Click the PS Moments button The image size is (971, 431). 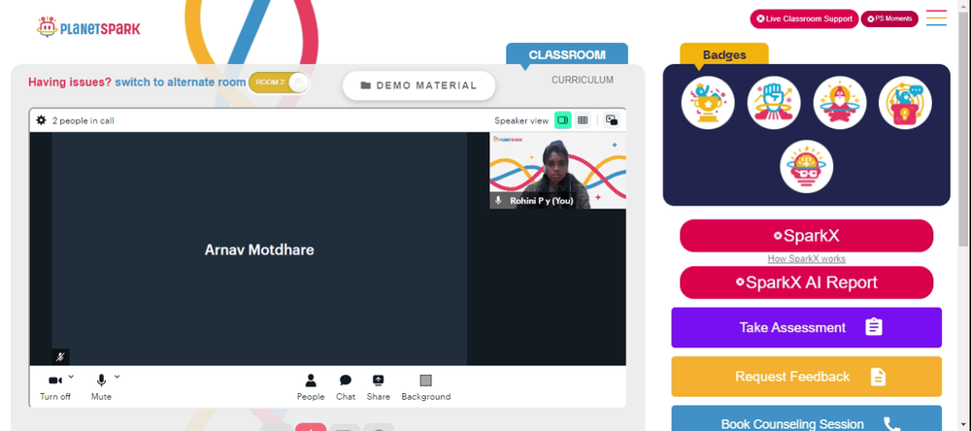(x=889, y=18)
